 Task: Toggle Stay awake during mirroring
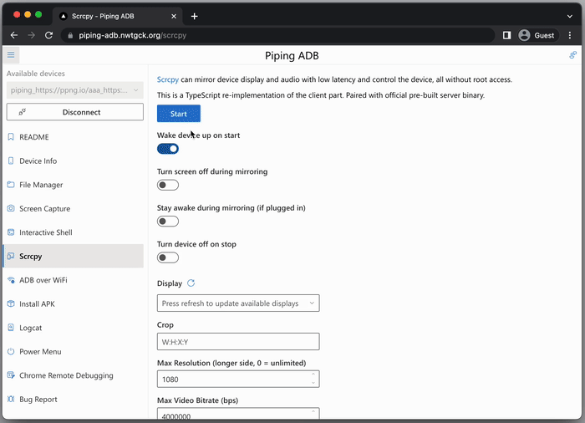pyautogui.click(x=168, y=222)
